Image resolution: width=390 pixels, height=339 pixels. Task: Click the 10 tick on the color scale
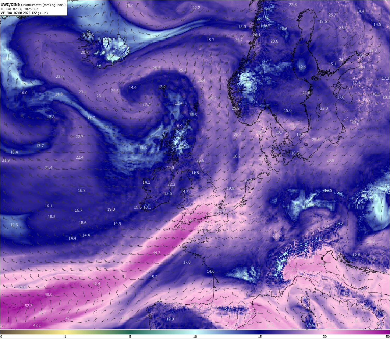tap(195, 337)
